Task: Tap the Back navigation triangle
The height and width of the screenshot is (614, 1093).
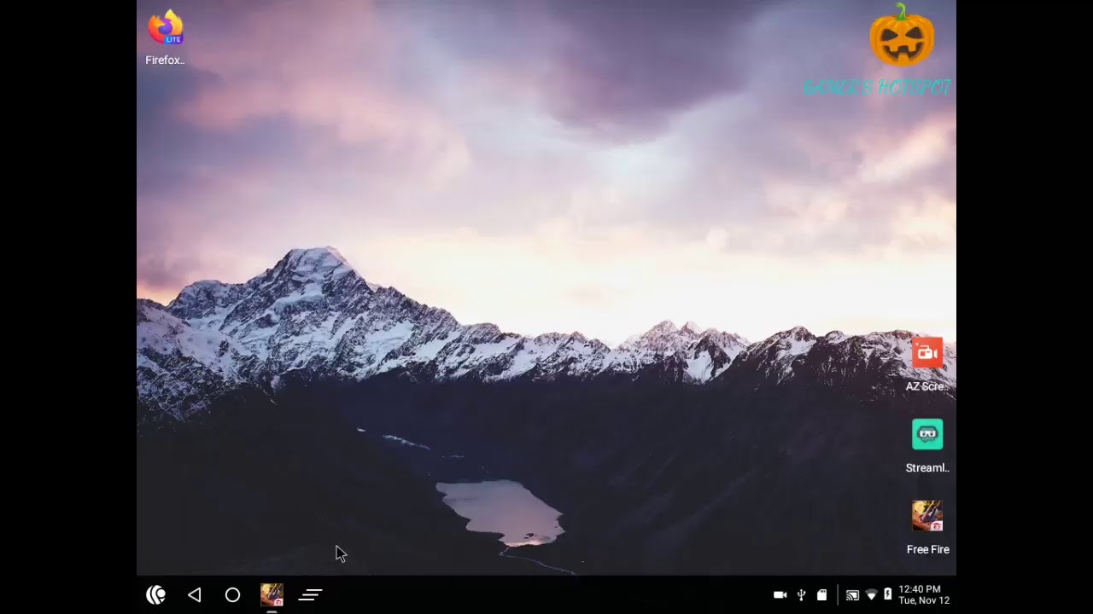Action: pos(195,595)
